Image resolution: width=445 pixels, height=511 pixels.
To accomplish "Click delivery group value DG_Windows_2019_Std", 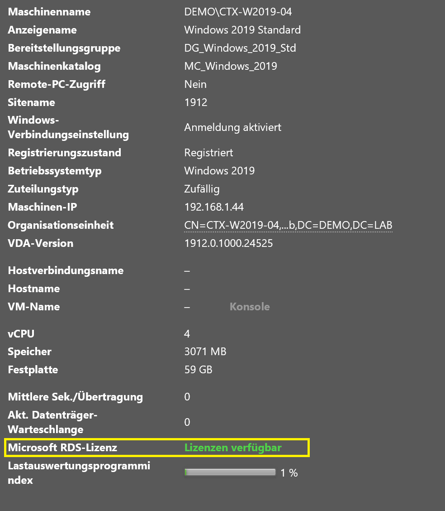I will 240,48.
